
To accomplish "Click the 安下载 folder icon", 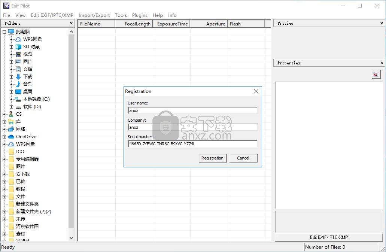I will click(x=11, y=174).
